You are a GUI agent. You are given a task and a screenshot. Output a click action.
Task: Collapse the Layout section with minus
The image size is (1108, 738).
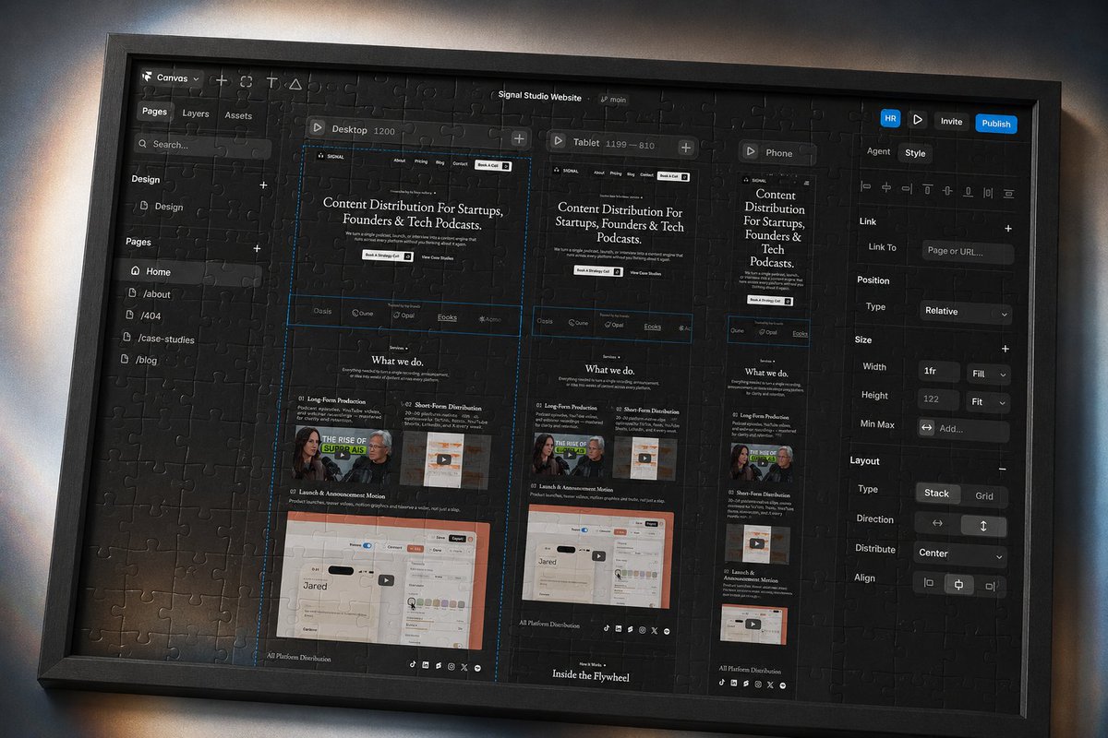(1003, 469)
